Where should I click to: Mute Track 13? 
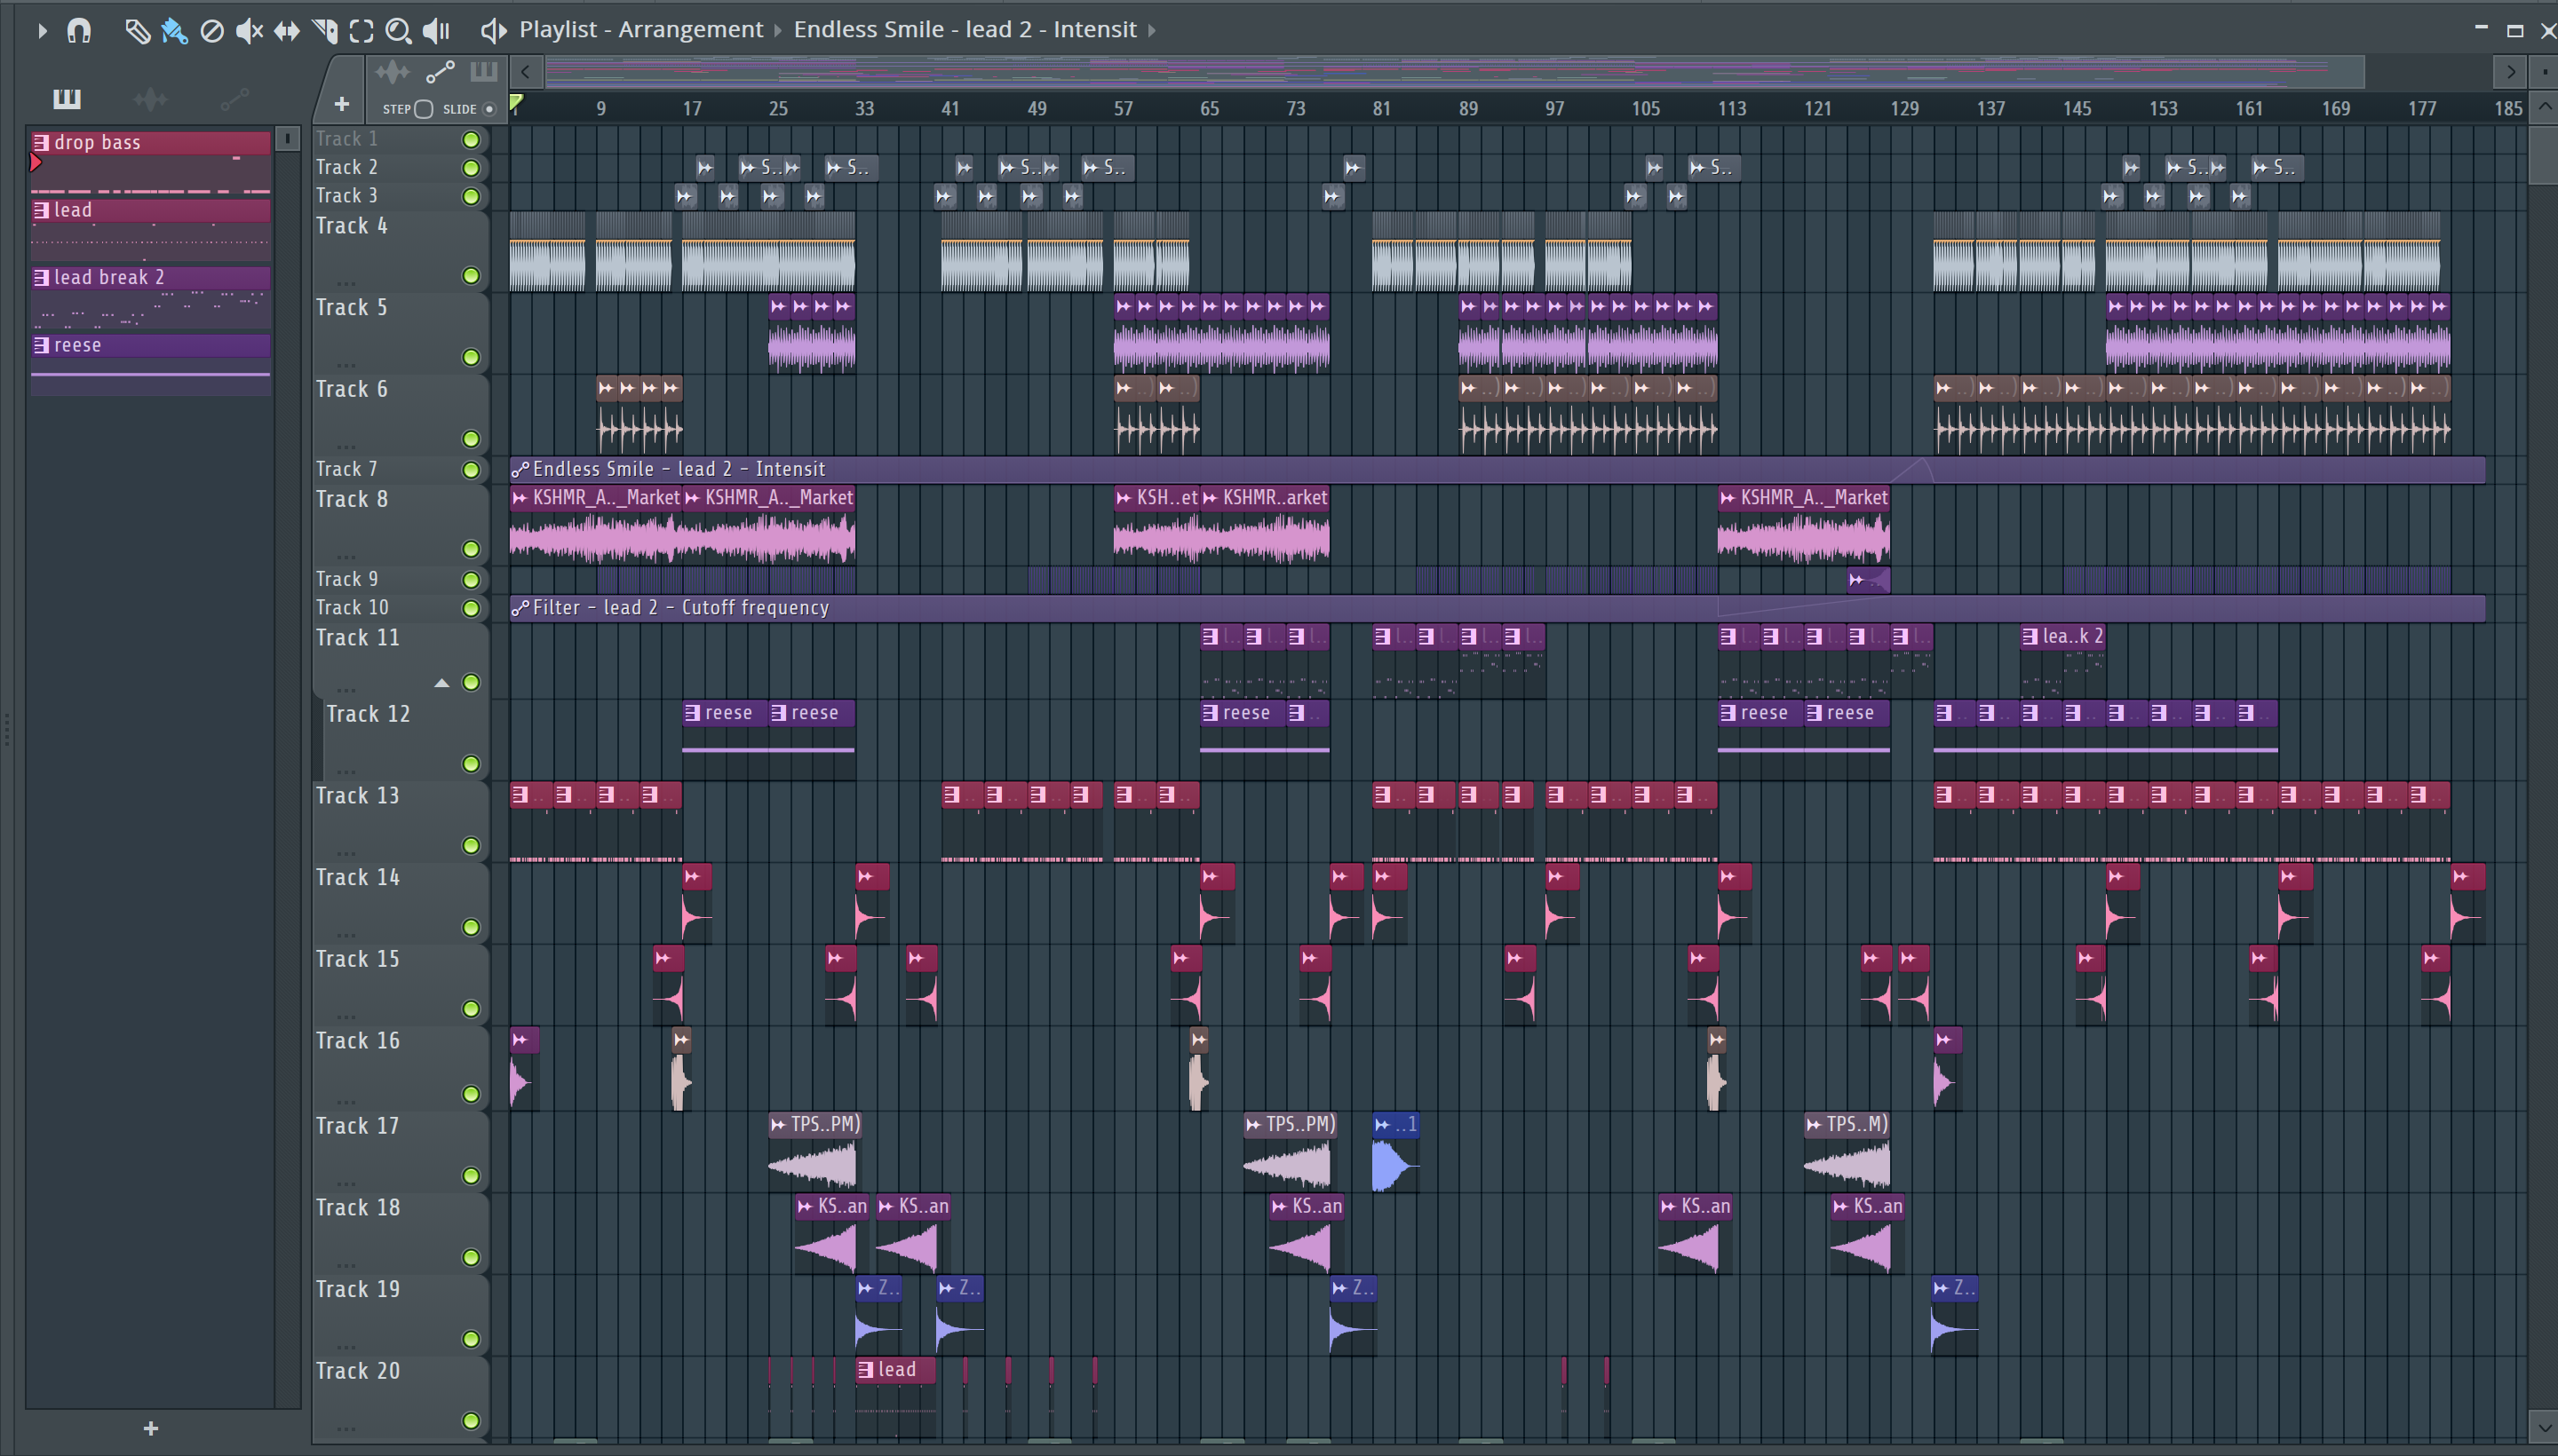pos(470,845)
